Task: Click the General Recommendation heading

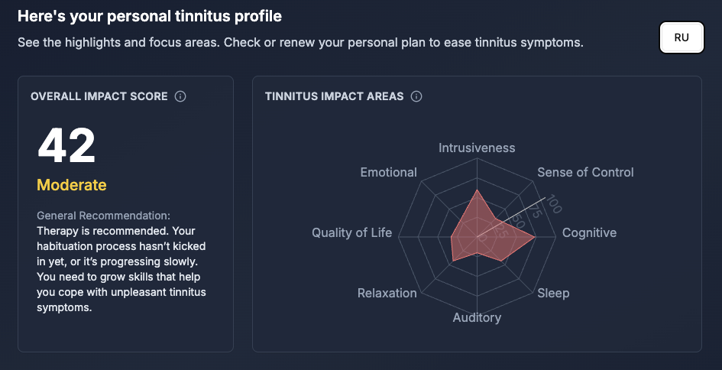Action: point(103,216)
